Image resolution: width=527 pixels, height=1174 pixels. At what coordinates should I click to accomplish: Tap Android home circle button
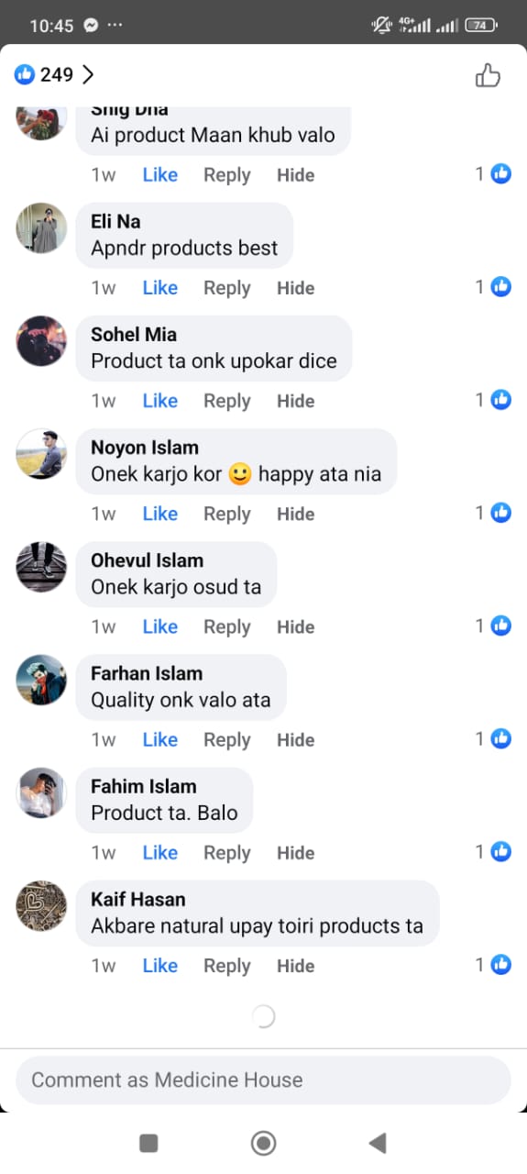click(264, 1143)
